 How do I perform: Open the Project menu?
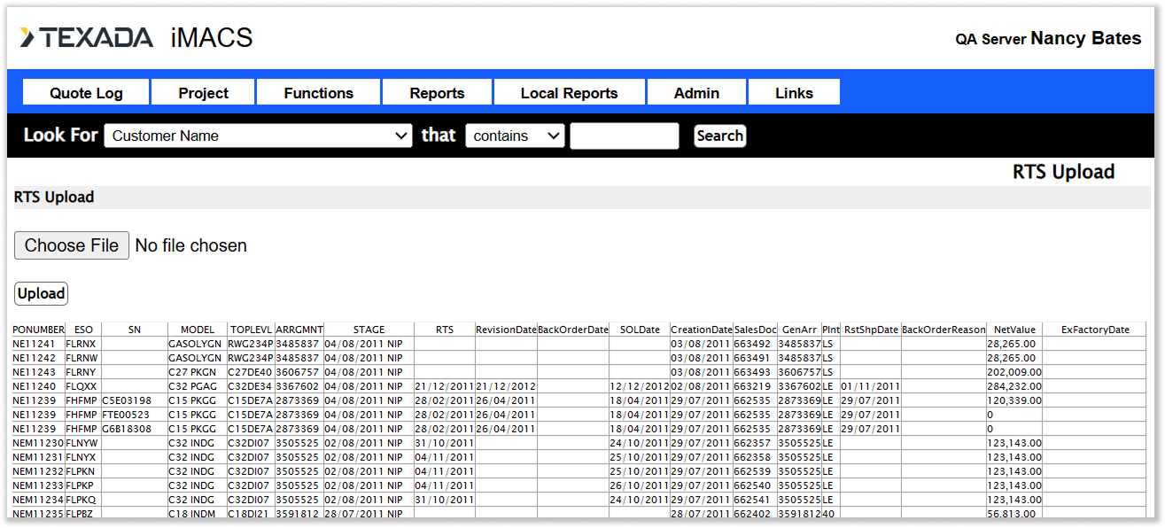(203, 93)
